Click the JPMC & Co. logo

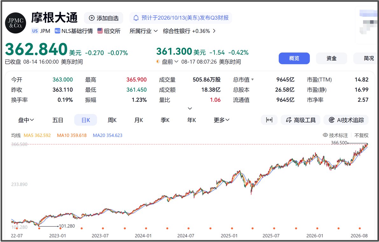tap(16, 23)
